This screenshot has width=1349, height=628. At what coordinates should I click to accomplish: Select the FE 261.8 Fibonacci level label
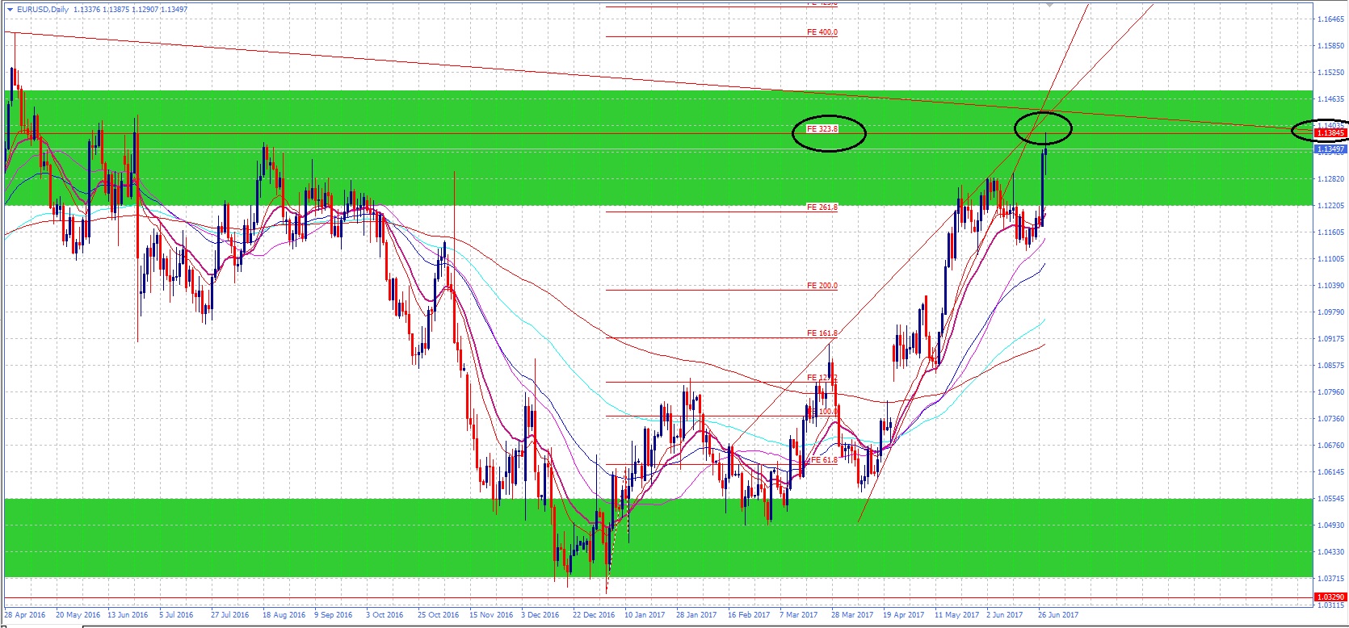(x=822, y=207)
